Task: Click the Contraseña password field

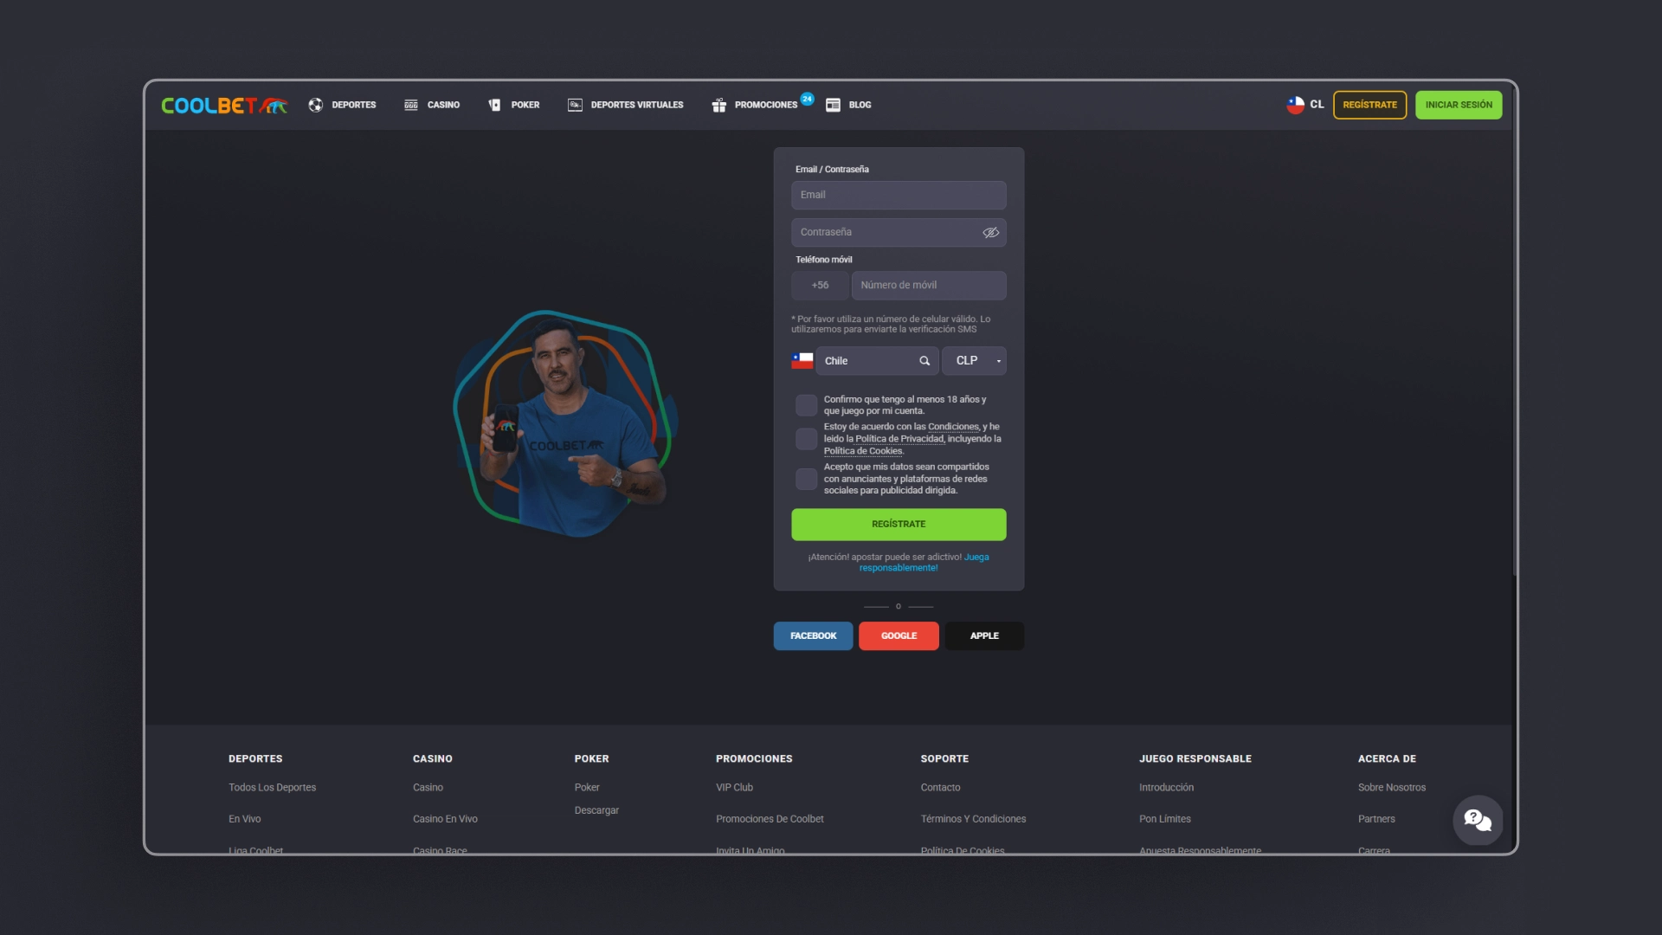Action: point(899,233)
